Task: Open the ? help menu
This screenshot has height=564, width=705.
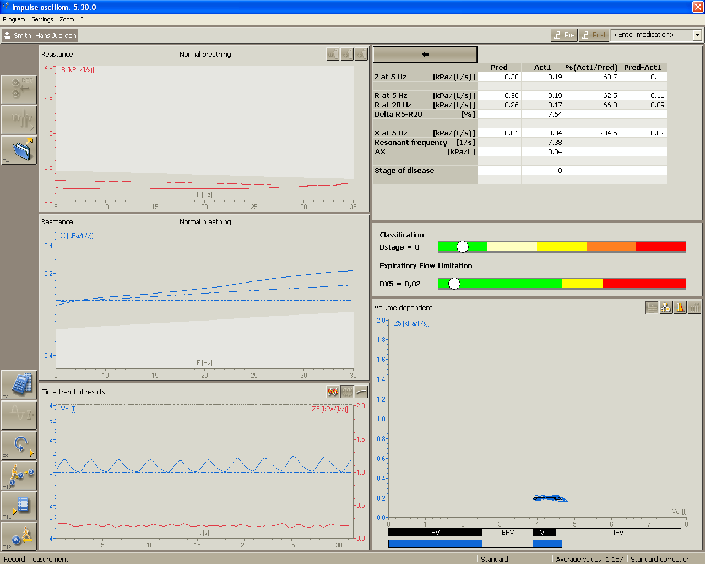Action: (82, 19)
